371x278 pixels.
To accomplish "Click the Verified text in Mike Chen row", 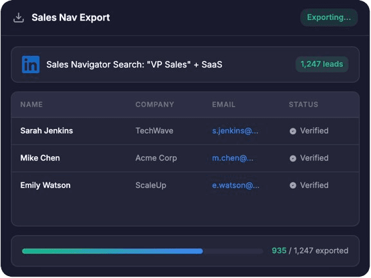I will (314, 158).
